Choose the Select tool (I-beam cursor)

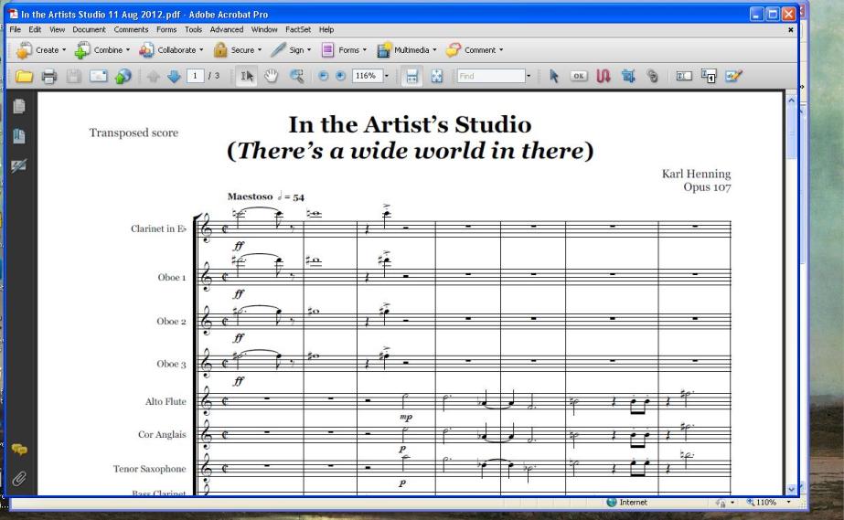coord(247,77)
